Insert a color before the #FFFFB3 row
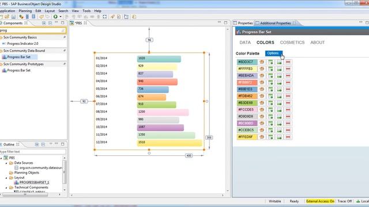This screenshot has height=207, width=369. pyautogui.click(x=270, y=69)
